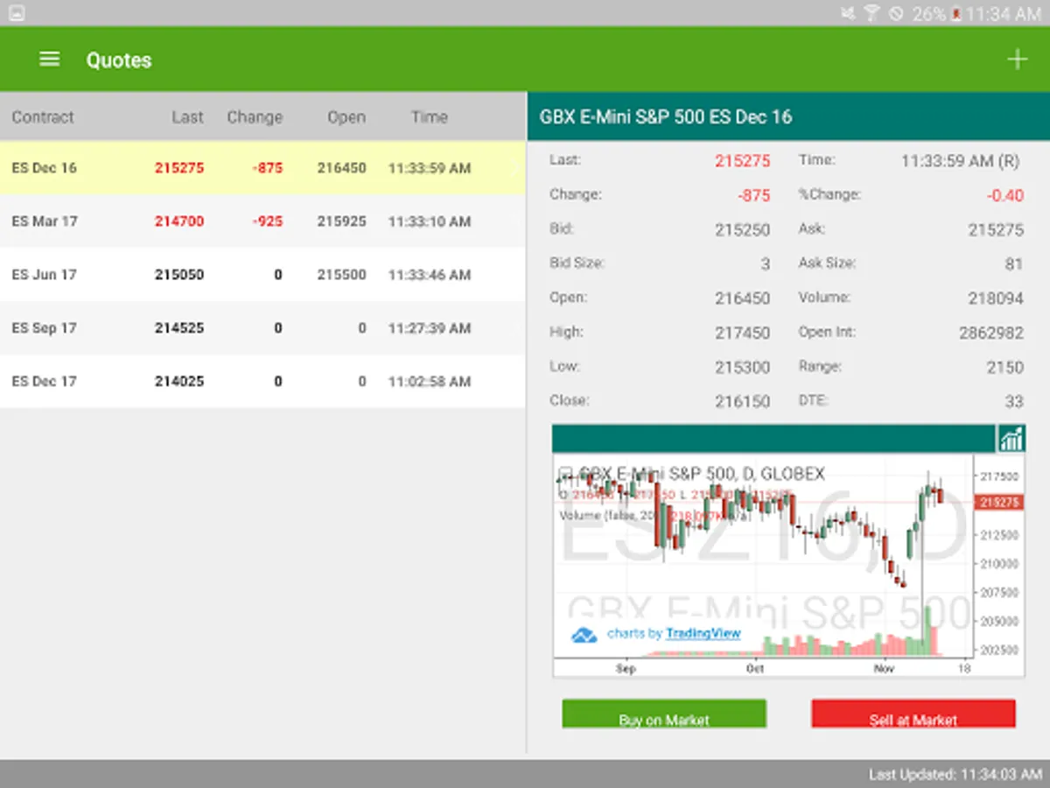Image resolution: width=1050 pixels, height=788 pixels.
Task: Sort by the Contract column header
Action: (43, 116)
